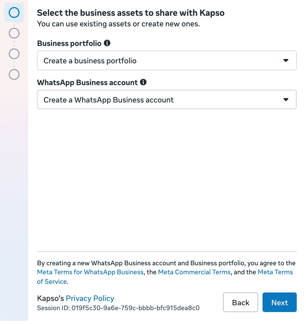This screenshot has height=324, width=306.
Task: Select the first step circle indicator
Action: coord(14,13)
